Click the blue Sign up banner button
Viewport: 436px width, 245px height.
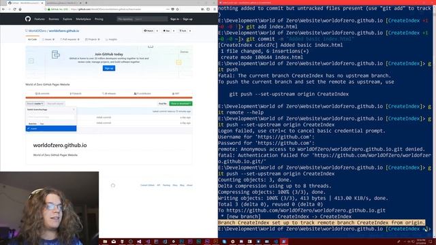[109, 68]
